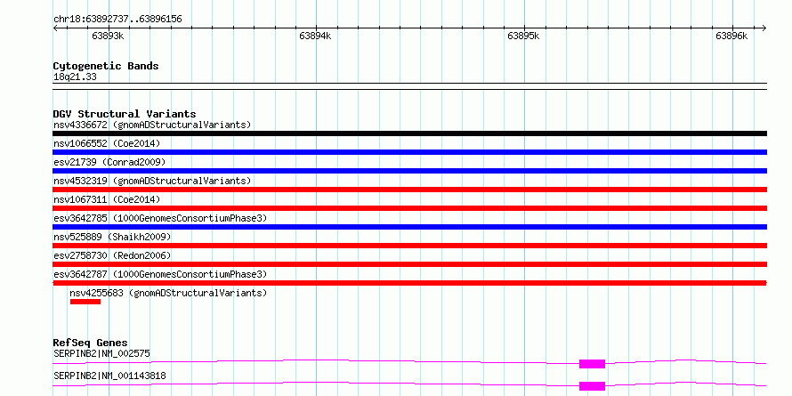Open variant label nsv525889 (Shaikh2009)
Viewport: 792px width, 396px height.
point(112,237)
